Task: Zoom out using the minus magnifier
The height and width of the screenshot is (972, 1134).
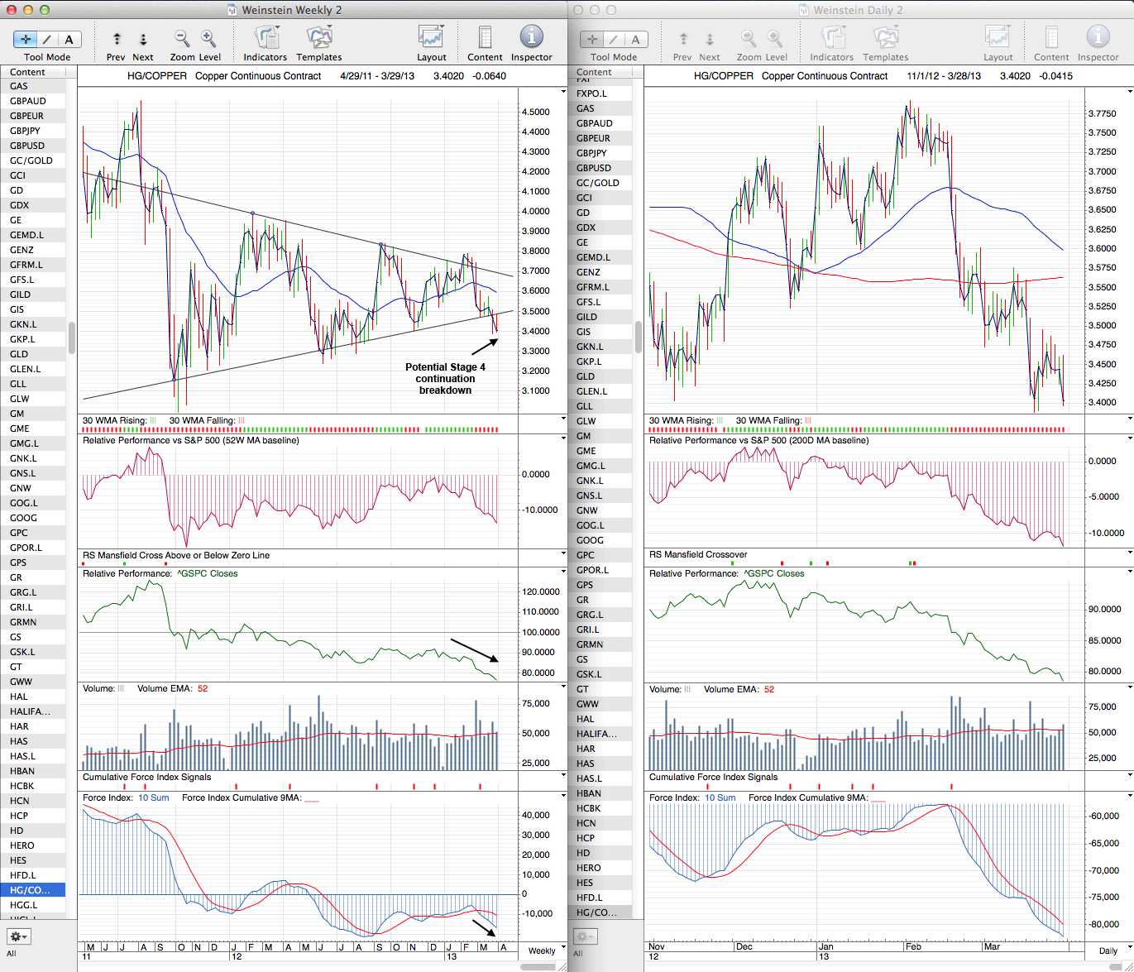Action: tap(182, 38)
